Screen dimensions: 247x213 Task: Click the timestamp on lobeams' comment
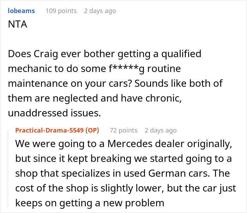[100, 11]
